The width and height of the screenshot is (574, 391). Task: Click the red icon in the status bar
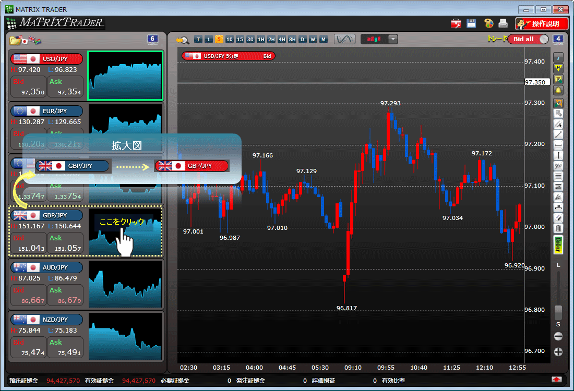pos(556,380)
